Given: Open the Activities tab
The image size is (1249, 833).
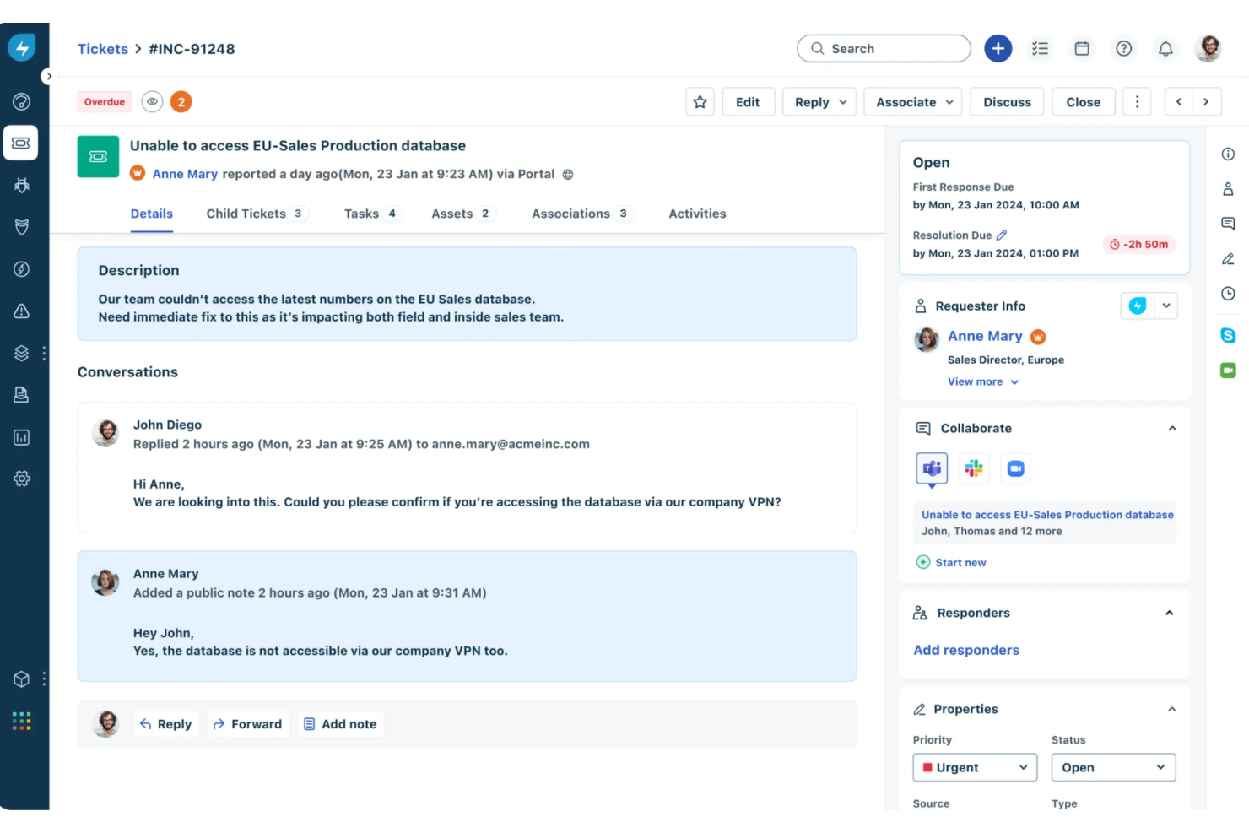Looking at the screenshot, I should [697, 214].
